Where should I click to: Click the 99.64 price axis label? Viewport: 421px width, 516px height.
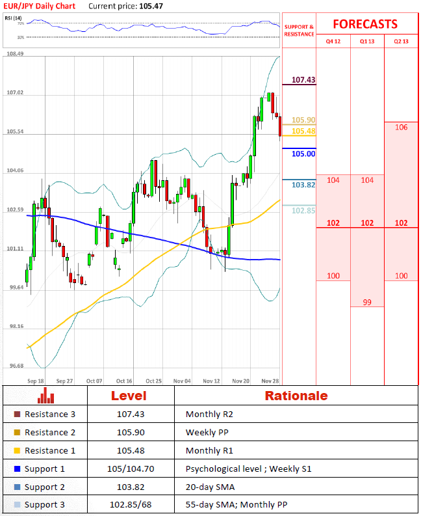(16, 288)
